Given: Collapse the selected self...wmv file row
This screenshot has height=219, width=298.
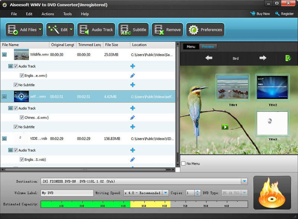Looking at the screenshot, I should 4,97.
